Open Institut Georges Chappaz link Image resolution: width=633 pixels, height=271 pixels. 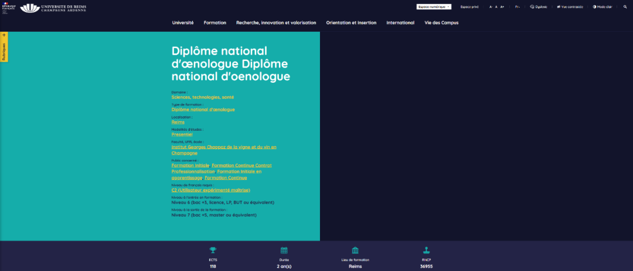click(x=224, y=150)
